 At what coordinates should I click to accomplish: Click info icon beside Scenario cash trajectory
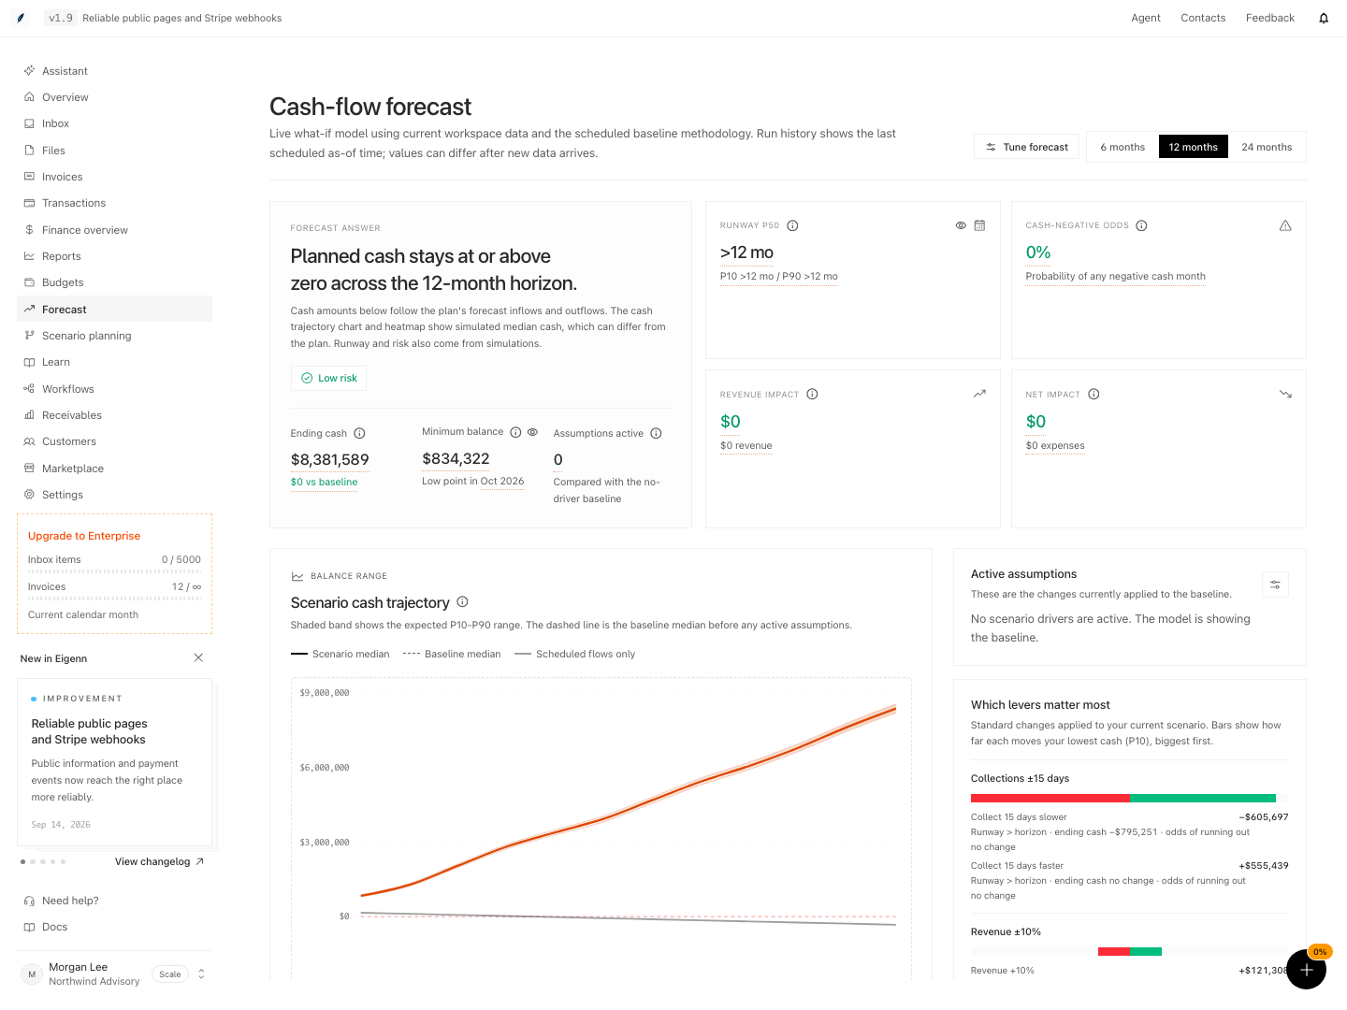[462, 602]
